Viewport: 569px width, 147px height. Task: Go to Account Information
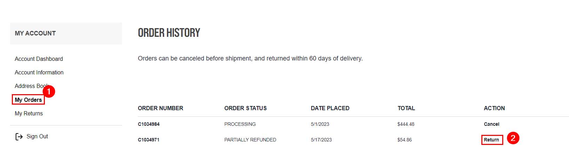pyautogui.click(x=39, y=73)
